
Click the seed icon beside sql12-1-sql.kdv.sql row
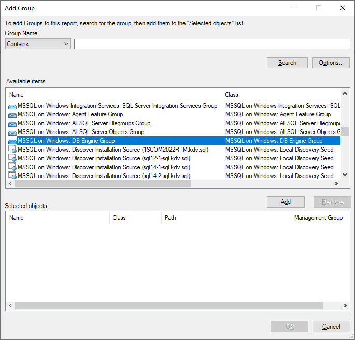12,158
